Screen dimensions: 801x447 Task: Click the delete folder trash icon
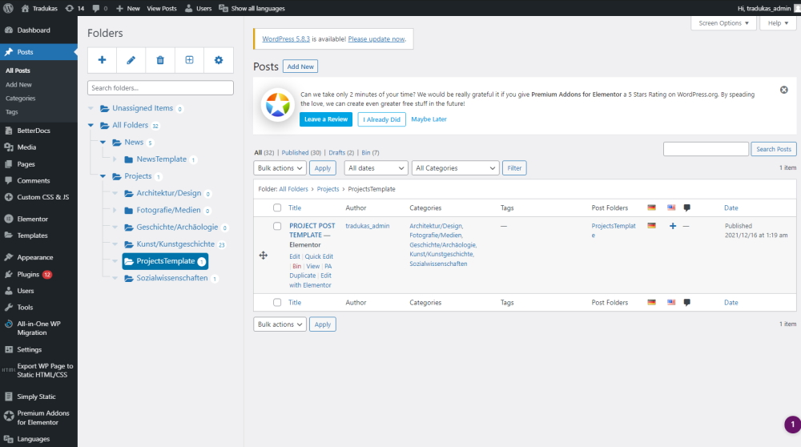(160, 60)
